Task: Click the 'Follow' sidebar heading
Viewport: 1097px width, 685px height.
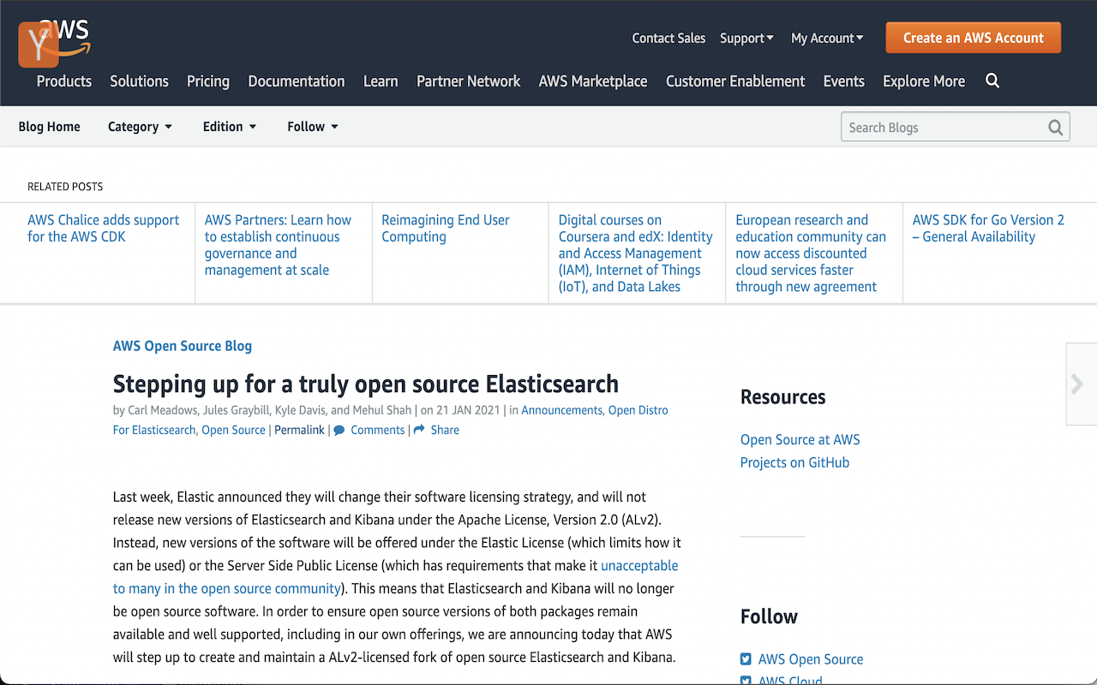Action: pos(769,616)
